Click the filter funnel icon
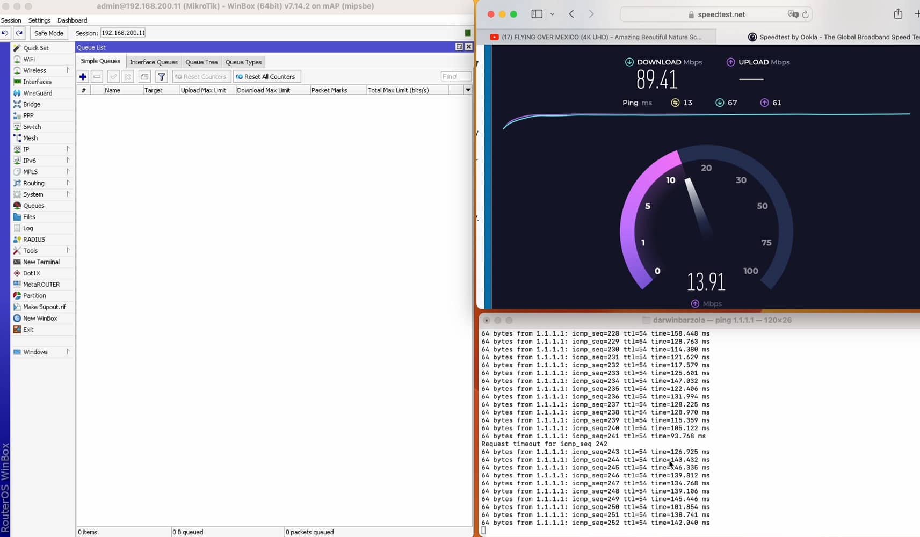This screenshot has width=920, height=537. (x=161, y=77)
